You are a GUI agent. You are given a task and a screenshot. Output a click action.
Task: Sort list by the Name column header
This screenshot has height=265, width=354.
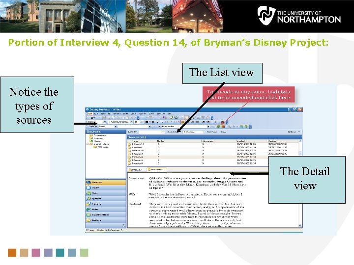tap(141, 141)
